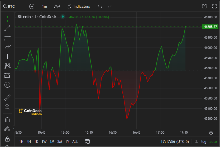Select the text annotation tool
The width and height of the screenshot is (220, 147).
7,56
